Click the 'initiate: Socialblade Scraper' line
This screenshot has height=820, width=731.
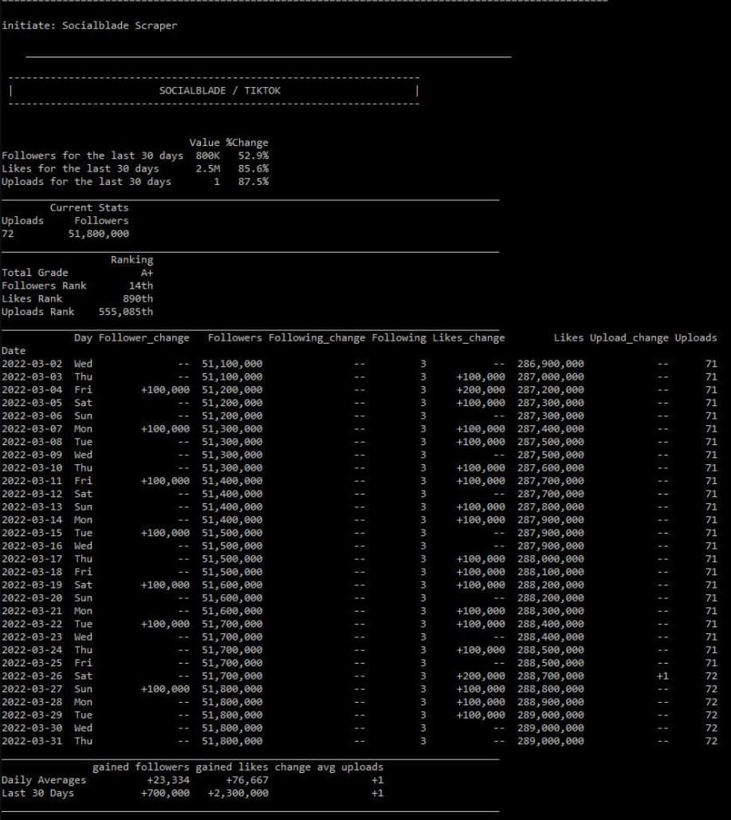coord(89,26)
